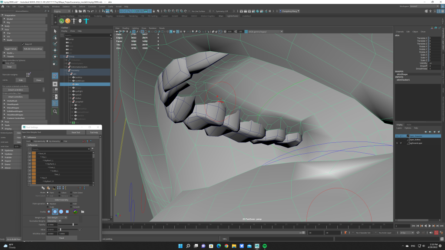Click the search magnifier icon in left toolbox
Image resolution: width=445 pixels, height=250 pixels.
55,112
